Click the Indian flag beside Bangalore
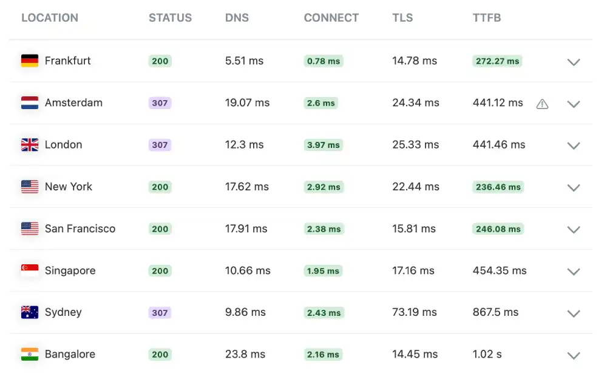 (x=29, y=354)
